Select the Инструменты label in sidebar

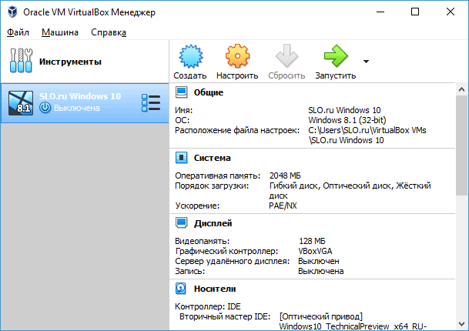[70, 62]
